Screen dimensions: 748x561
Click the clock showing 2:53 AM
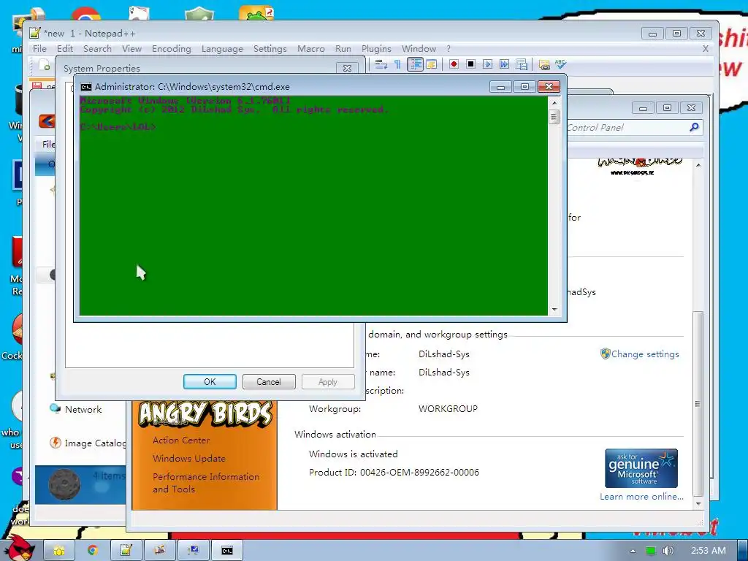pyautogui.click(x=709, y=551)
